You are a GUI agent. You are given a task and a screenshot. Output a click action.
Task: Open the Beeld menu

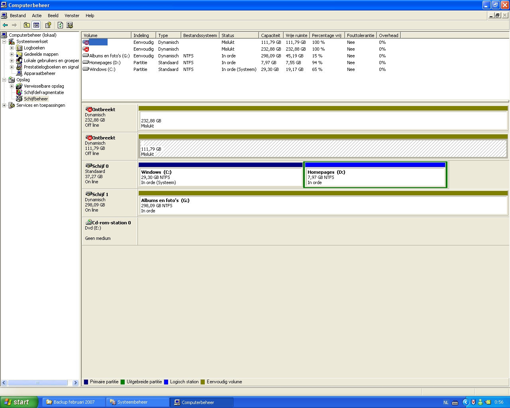[x=53, y=16]
